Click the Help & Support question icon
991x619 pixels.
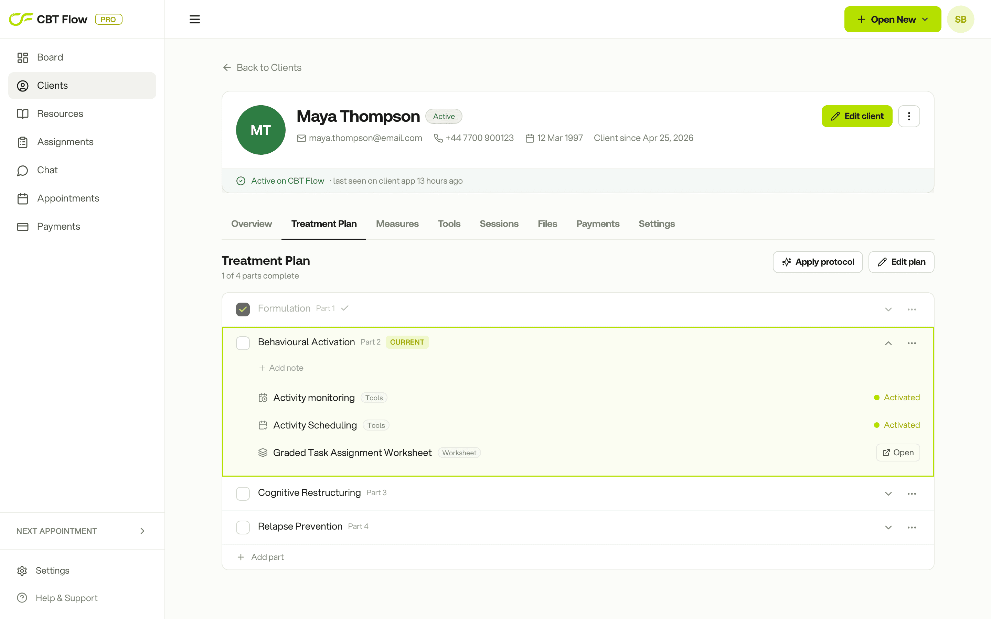(x=22, y=598)
